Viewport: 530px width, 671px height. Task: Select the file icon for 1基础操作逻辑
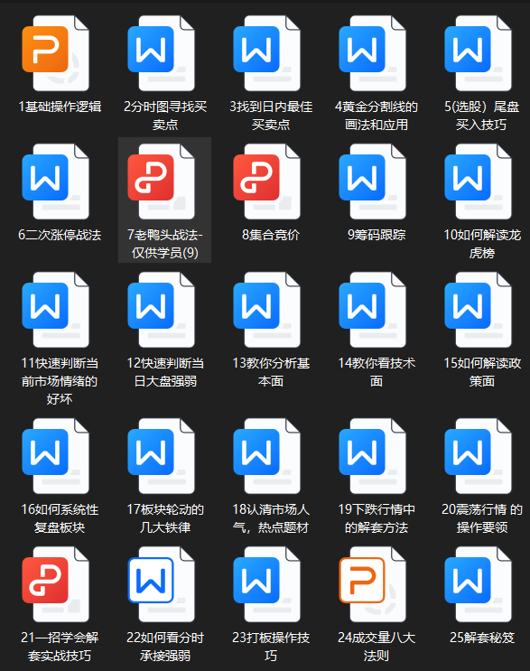[x=56, y=53]
